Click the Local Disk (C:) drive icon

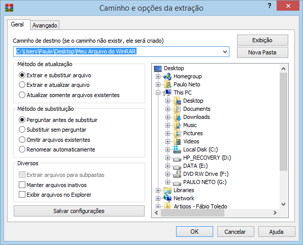click(x=177, y=149)
